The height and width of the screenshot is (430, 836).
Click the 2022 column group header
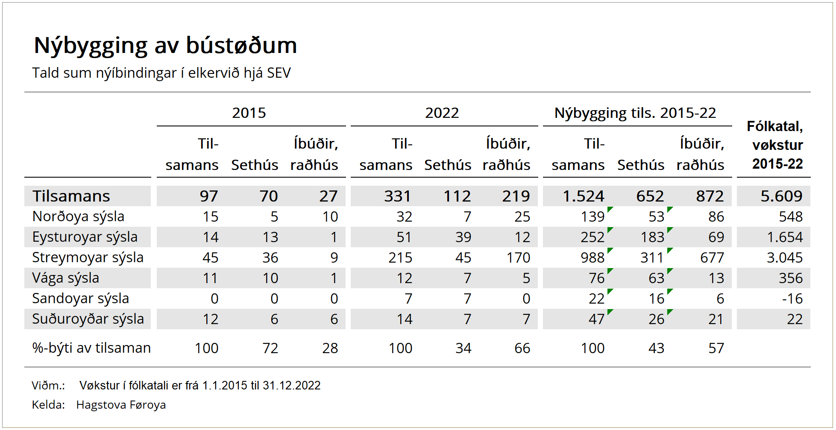pyautogui.click(x=442, y=113)
